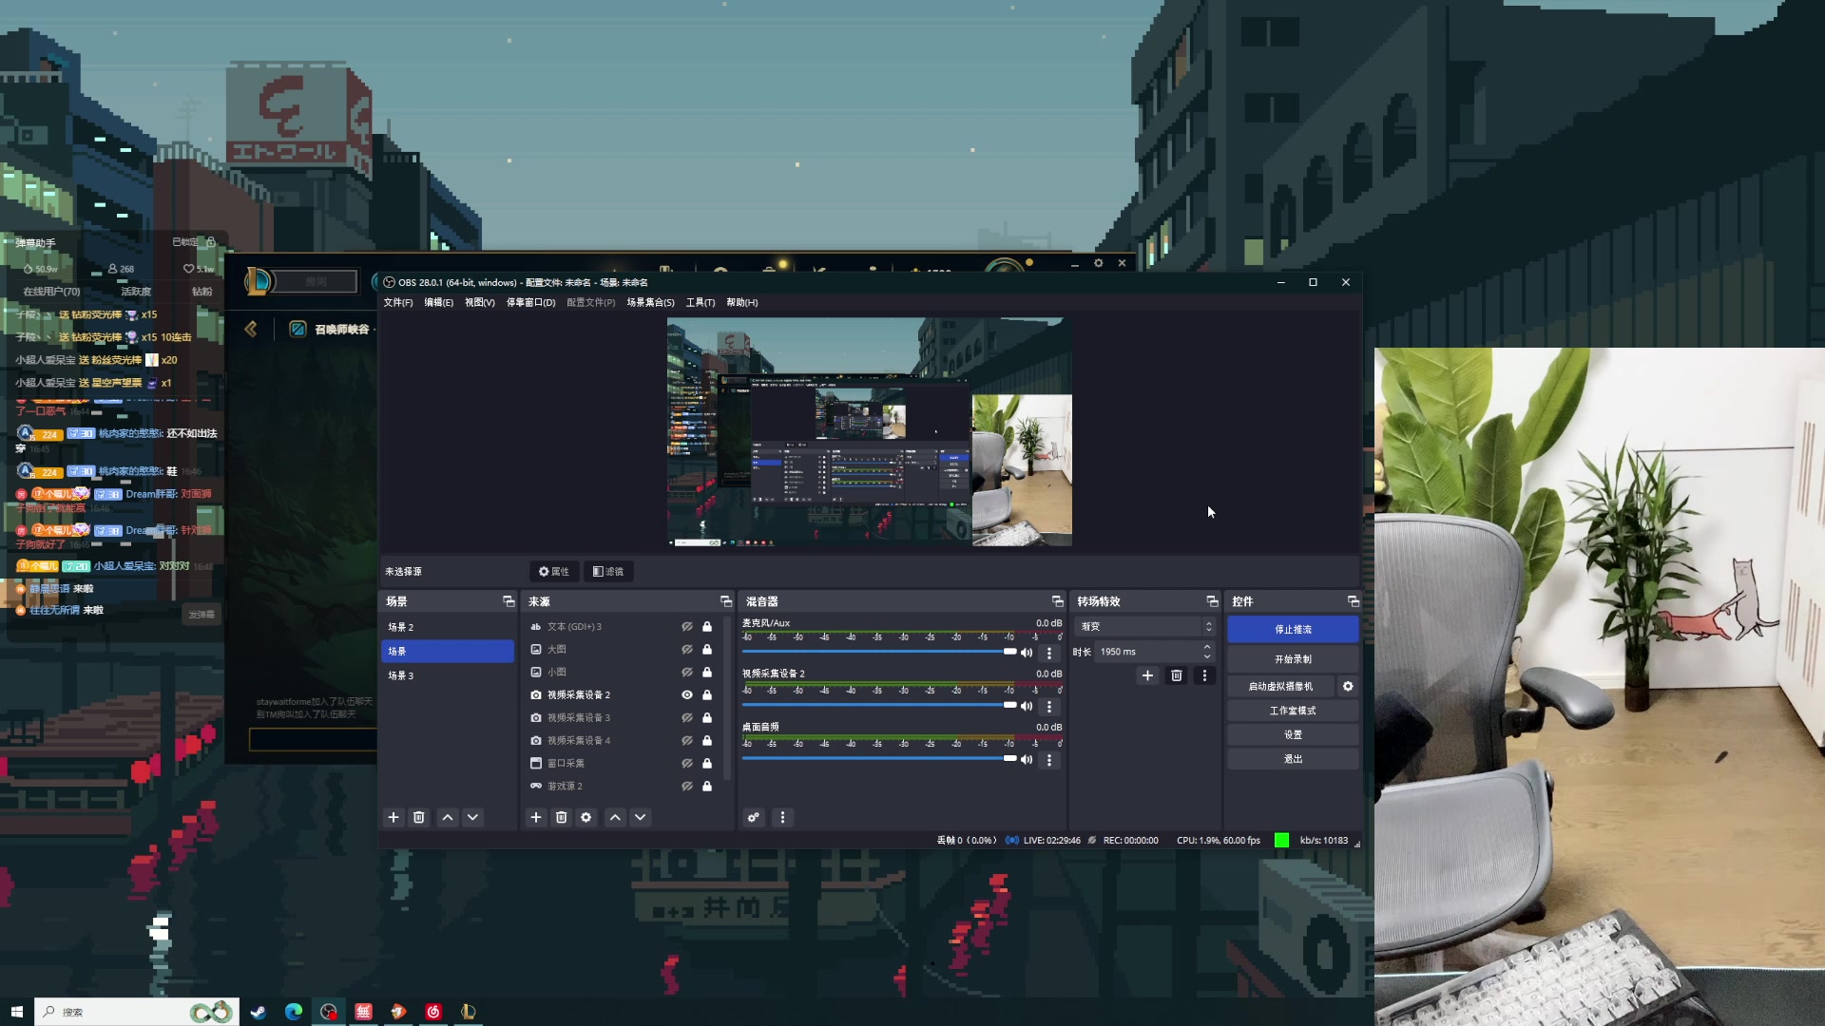This screenshot has width=1825, height=1026.
Task: Decrease transition duration with down stepper
Action: click(1207, 656)
